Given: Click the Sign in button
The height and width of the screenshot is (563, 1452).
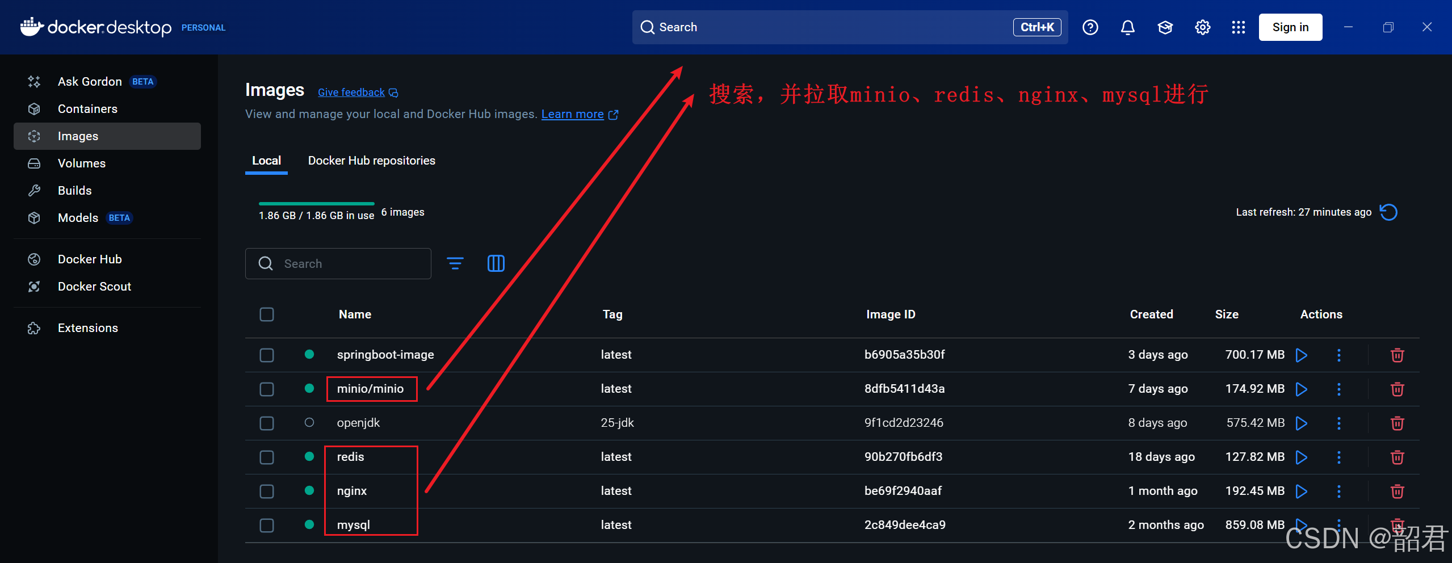Looking at the screenshot, I should click(x=1290, y=27).
